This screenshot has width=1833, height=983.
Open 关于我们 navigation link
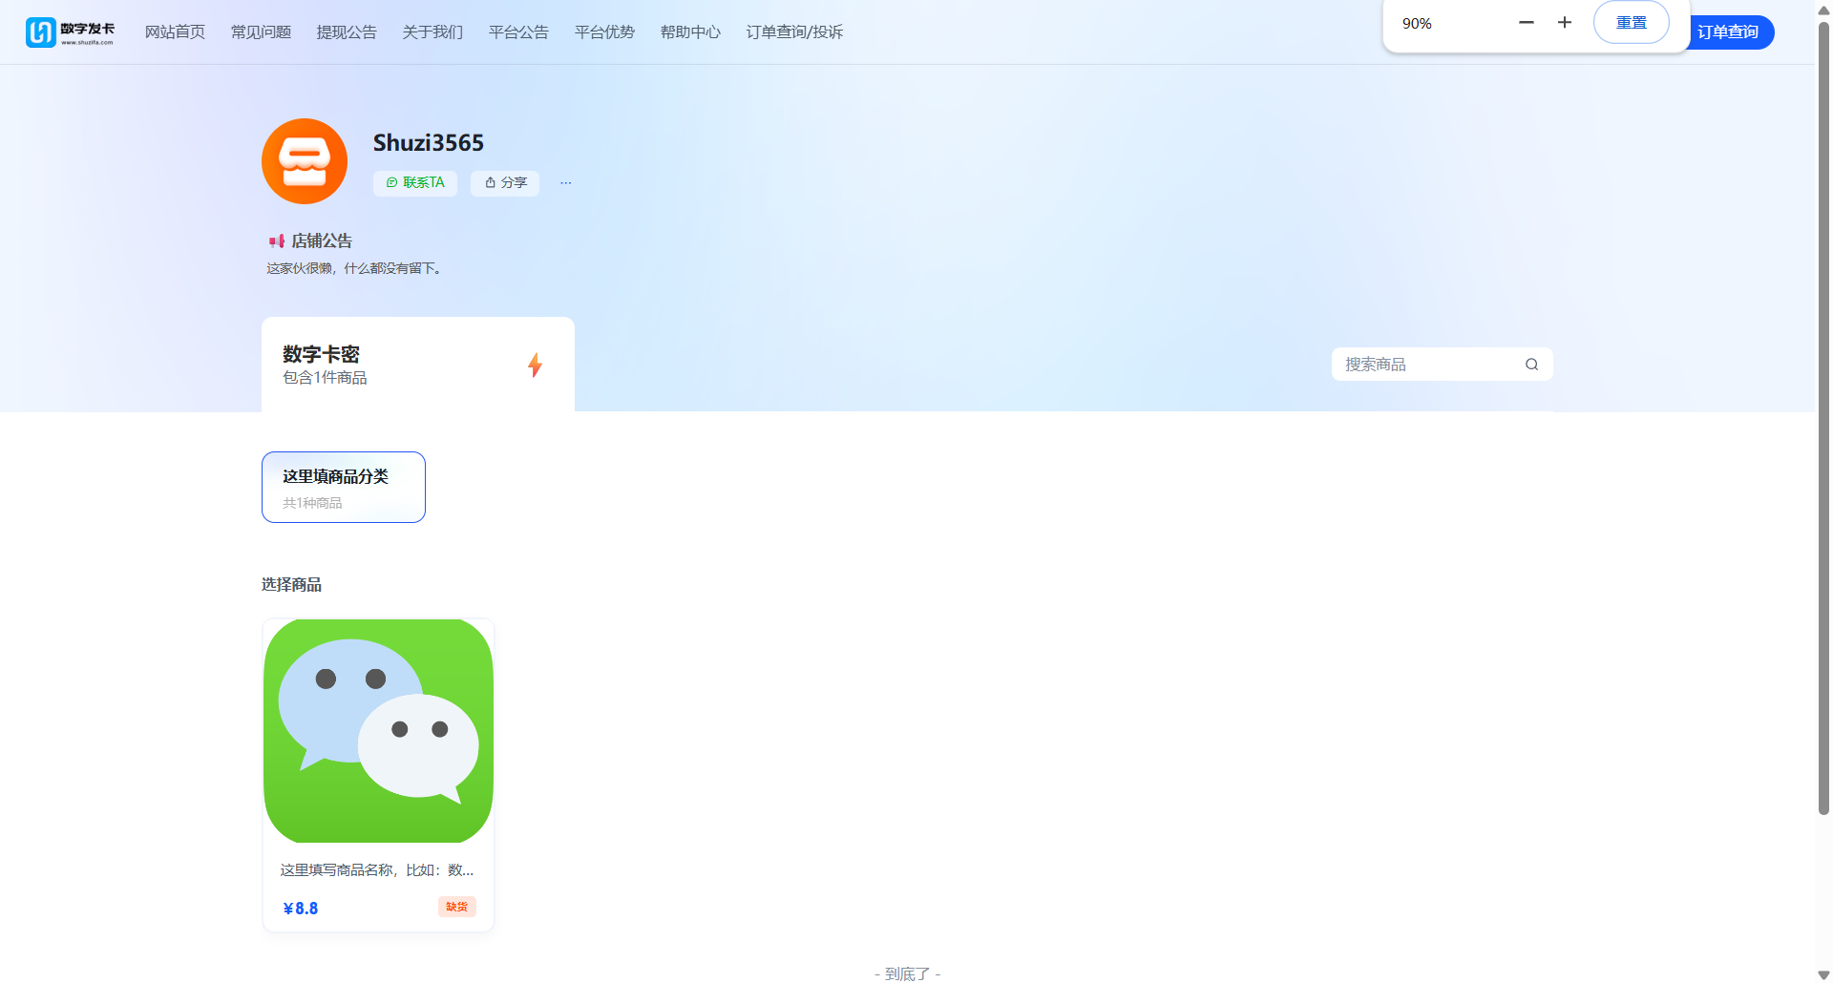432,32
